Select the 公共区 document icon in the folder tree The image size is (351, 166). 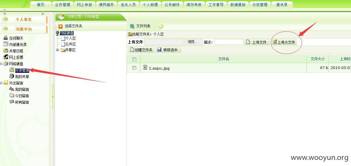pyautogui.click(x=63, y=44)
